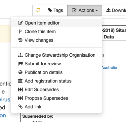This screenshot has width=126, height=122.
Task: Open Publication details
Action: coord(57,72)
